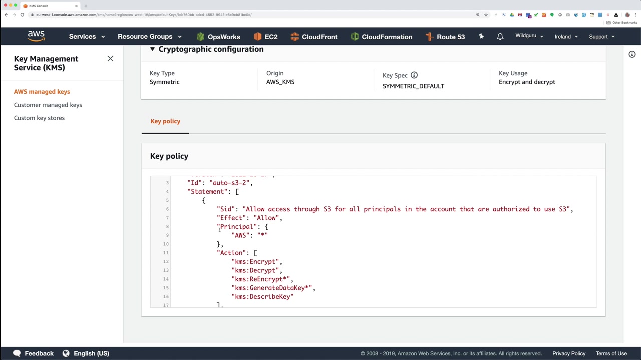
Task: Bookmark this page with the star icon
Action: (486, 15)
